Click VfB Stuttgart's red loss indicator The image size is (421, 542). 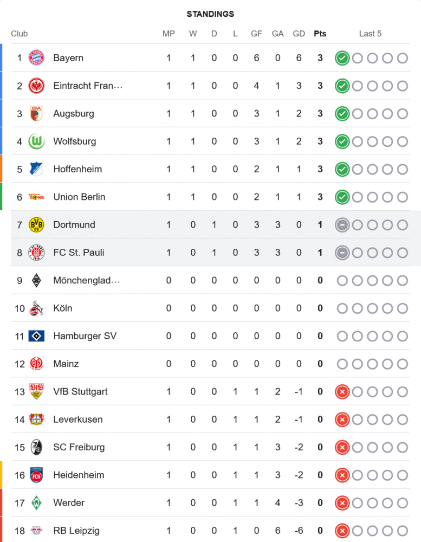[341, 391]
